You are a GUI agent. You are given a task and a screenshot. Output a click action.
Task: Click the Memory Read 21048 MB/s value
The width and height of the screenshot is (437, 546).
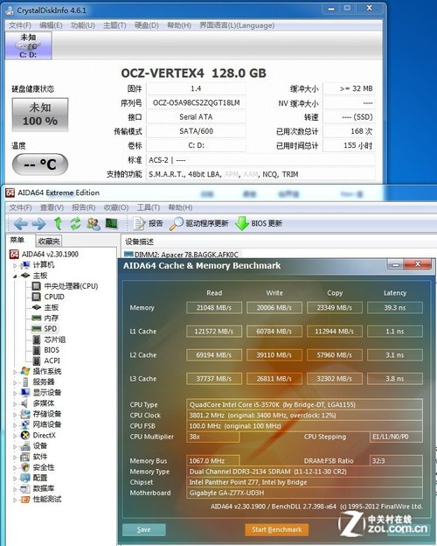214,308
